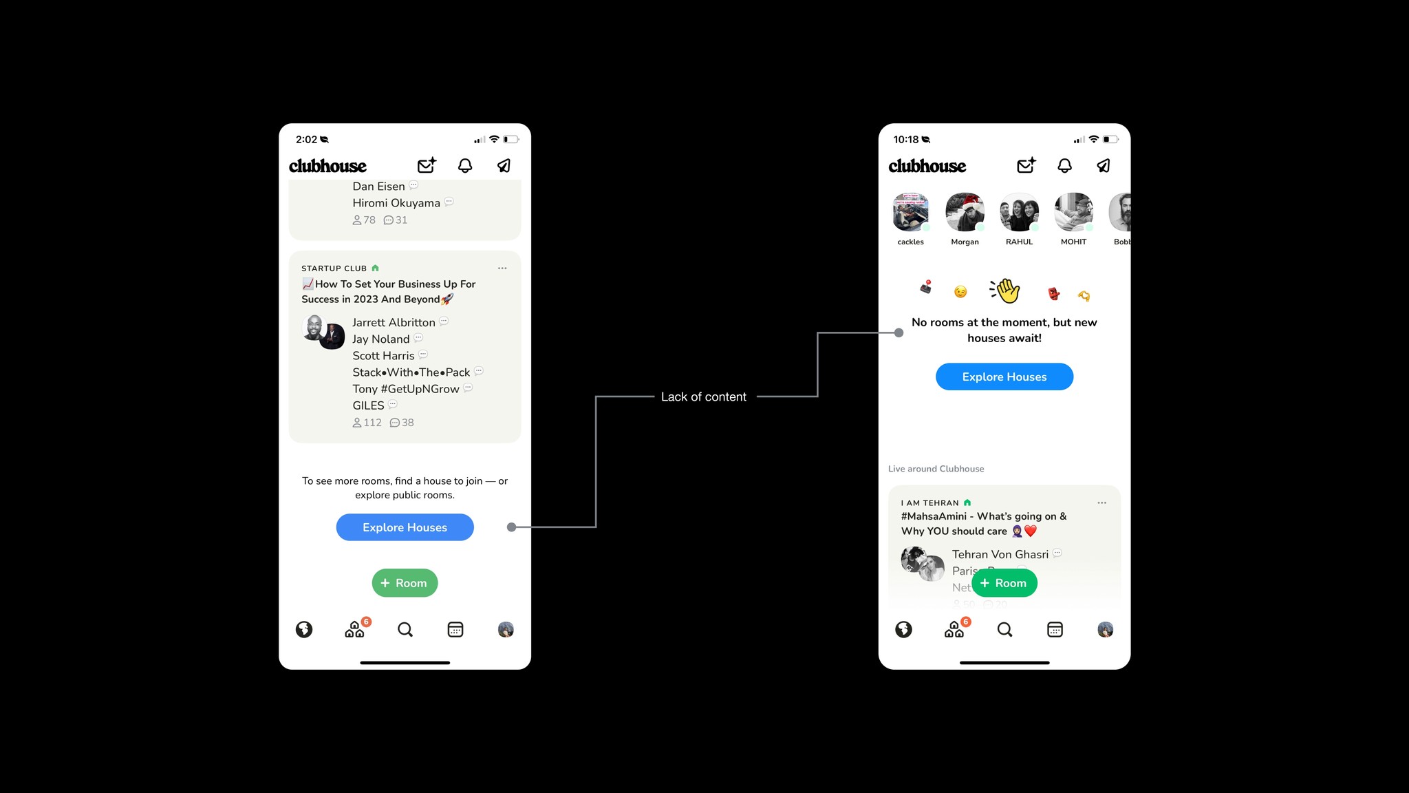Expand the STARTUP CLUB room options menu
This screenshot has width=1409, height=793.
(x=503, y=268)
